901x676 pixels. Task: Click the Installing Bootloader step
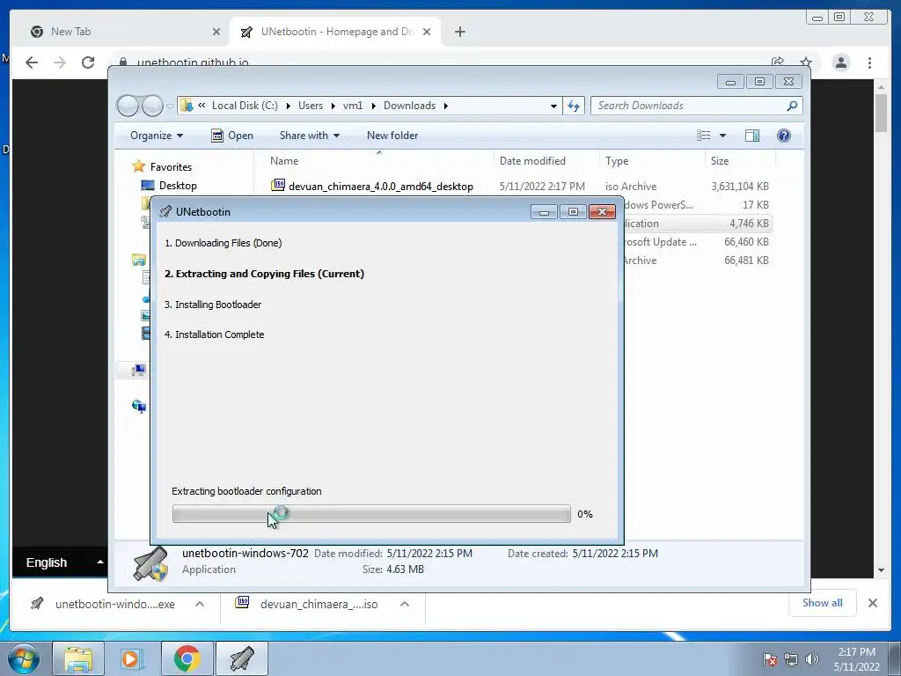pyautogui.click(x=213, y=305)
